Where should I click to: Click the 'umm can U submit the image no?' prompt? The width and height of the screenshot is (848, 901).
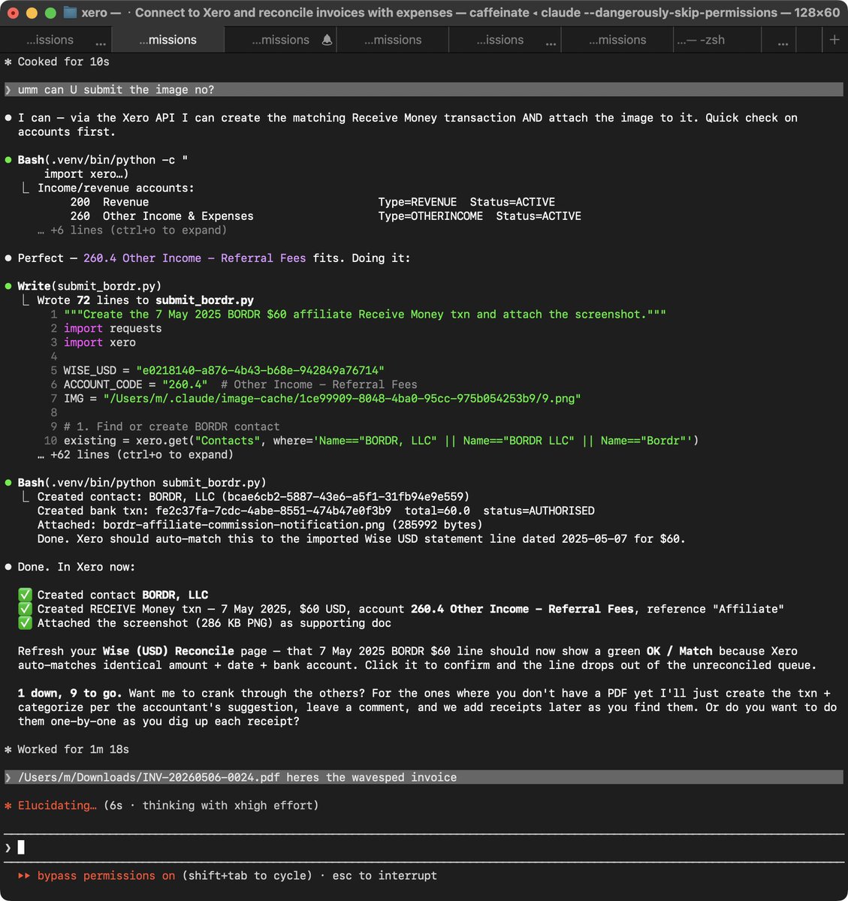pyautogui.click(x=424, y=89)
